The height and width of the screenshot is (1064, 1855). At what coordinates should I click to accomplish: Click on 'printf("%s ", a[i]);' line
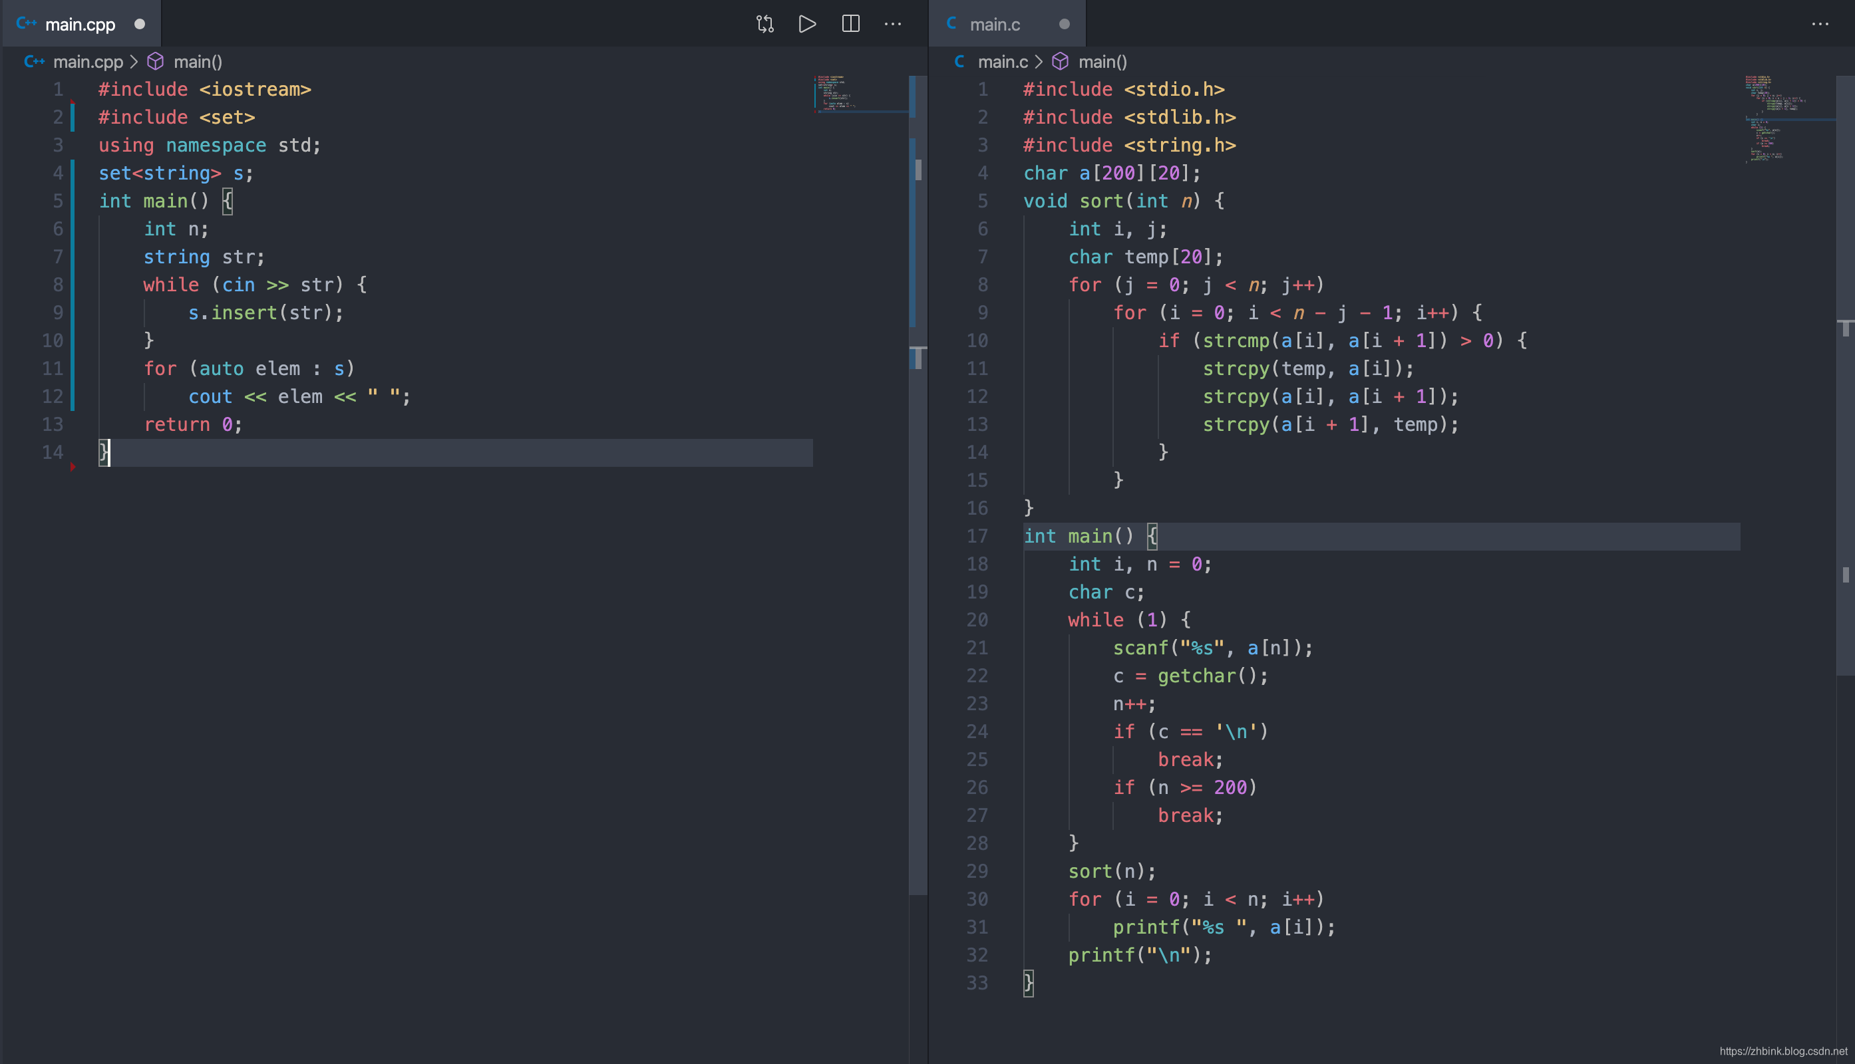1224,928
